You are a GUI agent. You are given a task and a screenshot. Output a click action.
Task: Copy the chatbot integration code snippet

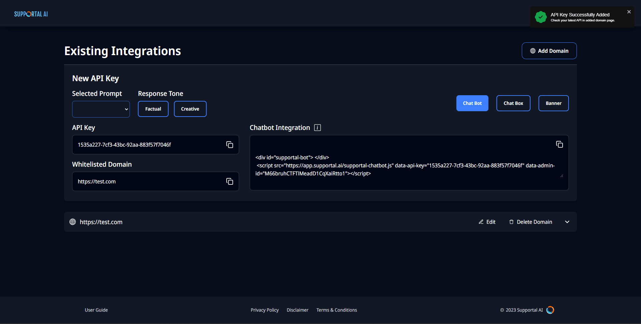tap(560, 144)
